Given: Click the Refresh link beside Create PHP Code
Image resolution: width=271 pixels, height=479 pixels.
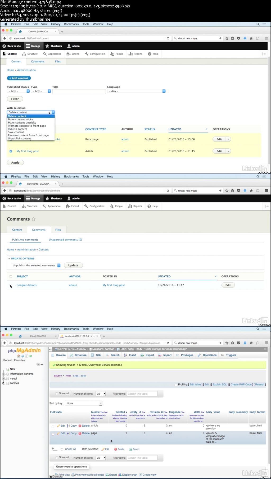Looking at the screenshot, I should 260,385.
